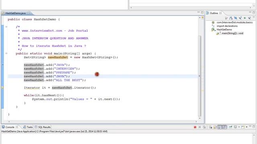Toggle Show Console on standard output change
The image size is (257, 144).
(x=220, y=127)
